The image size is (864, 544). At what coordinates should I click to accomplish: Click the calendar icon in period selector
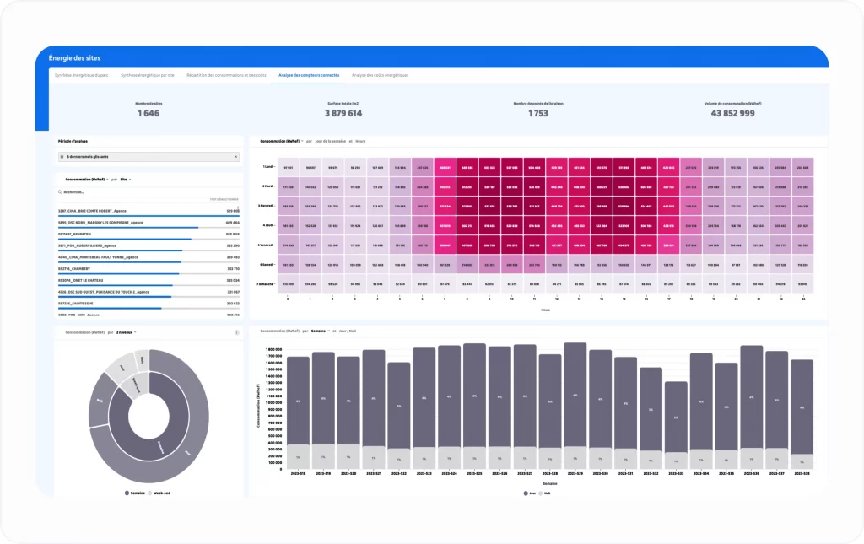pos(62,156)
